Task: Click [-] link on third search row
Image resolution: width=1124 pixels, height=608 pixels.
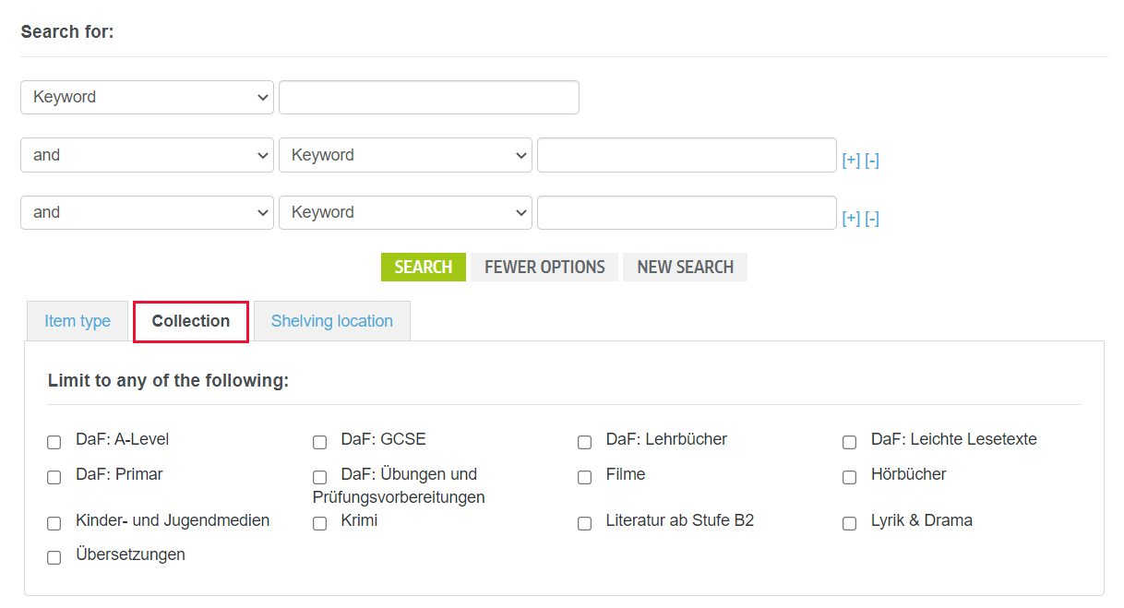Action: 871,219
